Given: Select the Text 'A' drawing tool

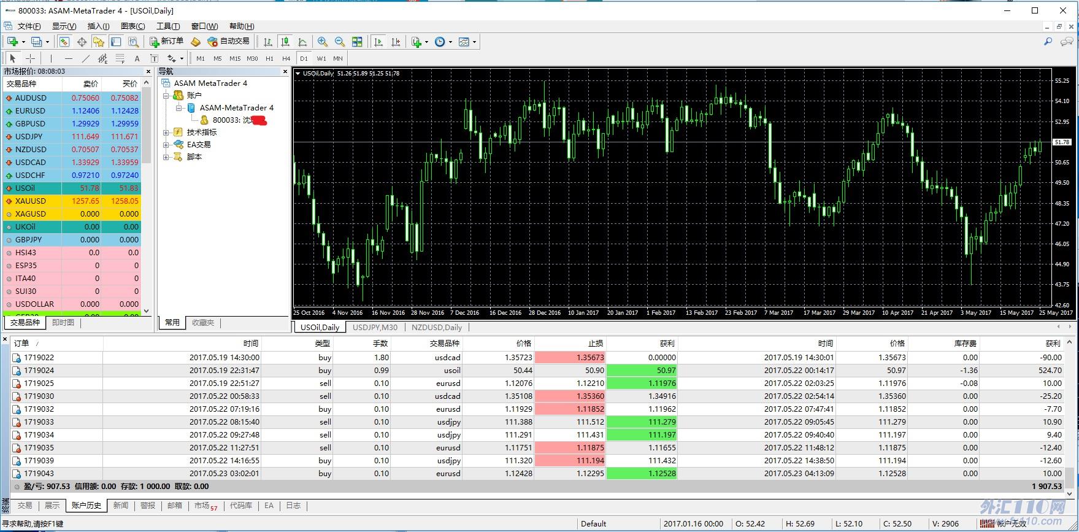Looking at the screenshot, I should click(137, 58).
